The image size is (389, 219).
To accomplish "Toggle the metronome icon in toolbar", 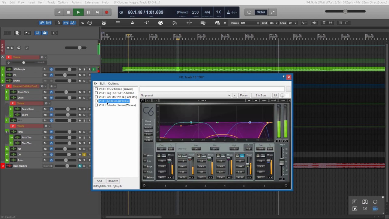I will (x=133, y=23).
